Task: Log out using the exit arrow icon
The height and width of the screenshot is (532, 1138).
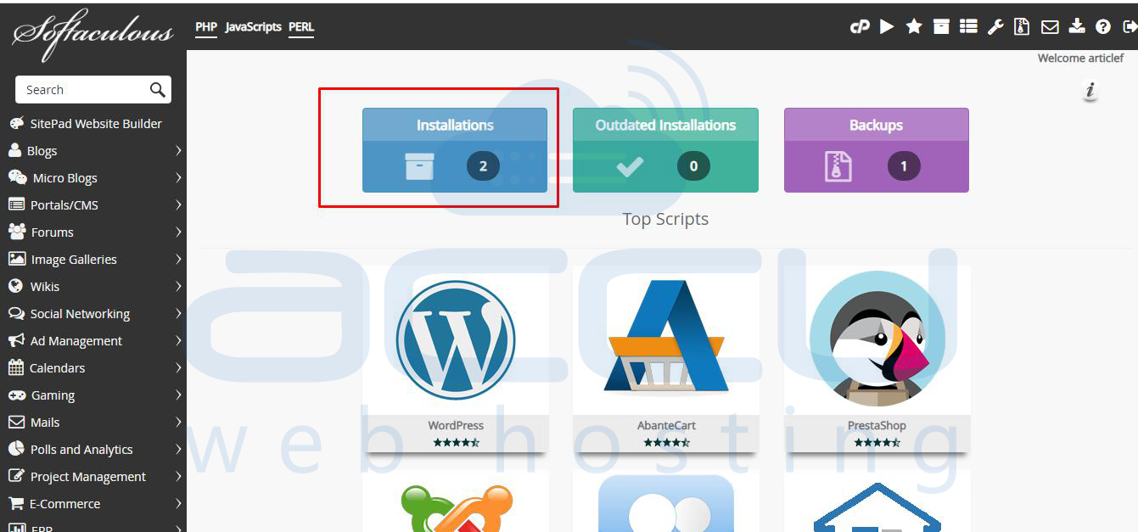Action: click(x=1130, y=27)
